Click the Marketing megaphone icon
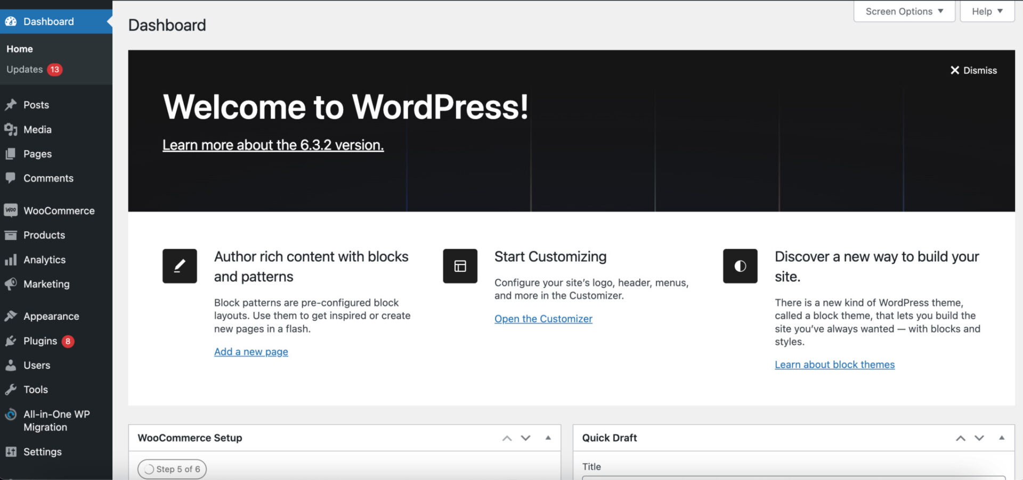 pyautogui.click(x=11, y=284)
